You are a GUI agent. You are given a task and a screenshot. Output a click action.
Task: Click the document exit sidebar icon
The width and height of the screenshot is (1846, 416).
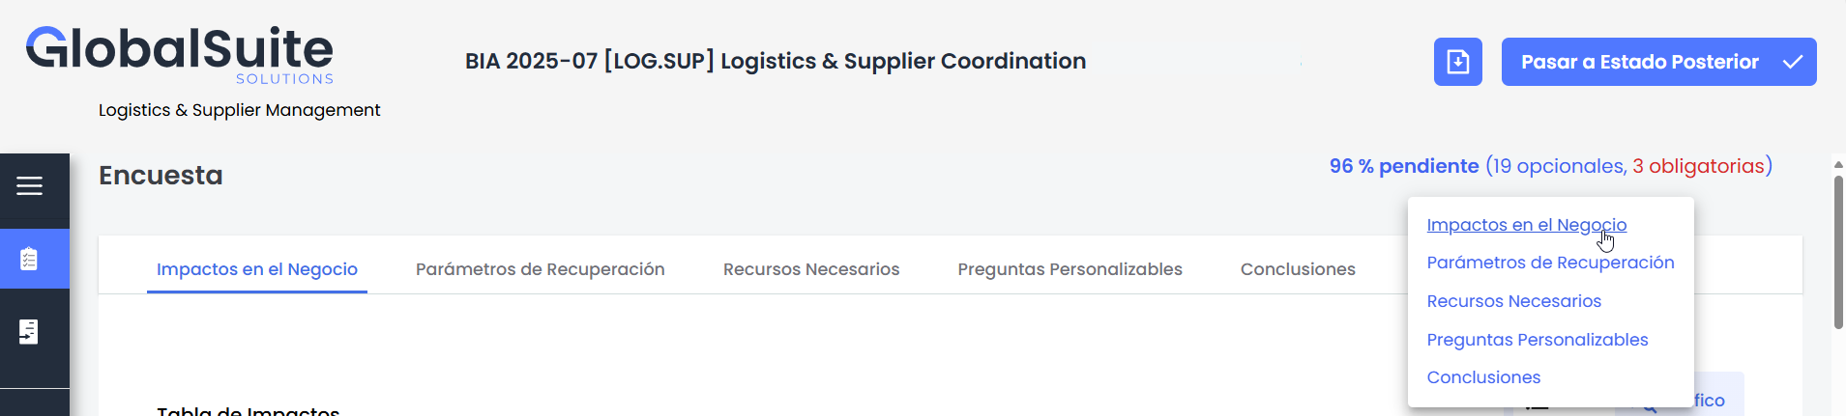(x=30, y=331)
